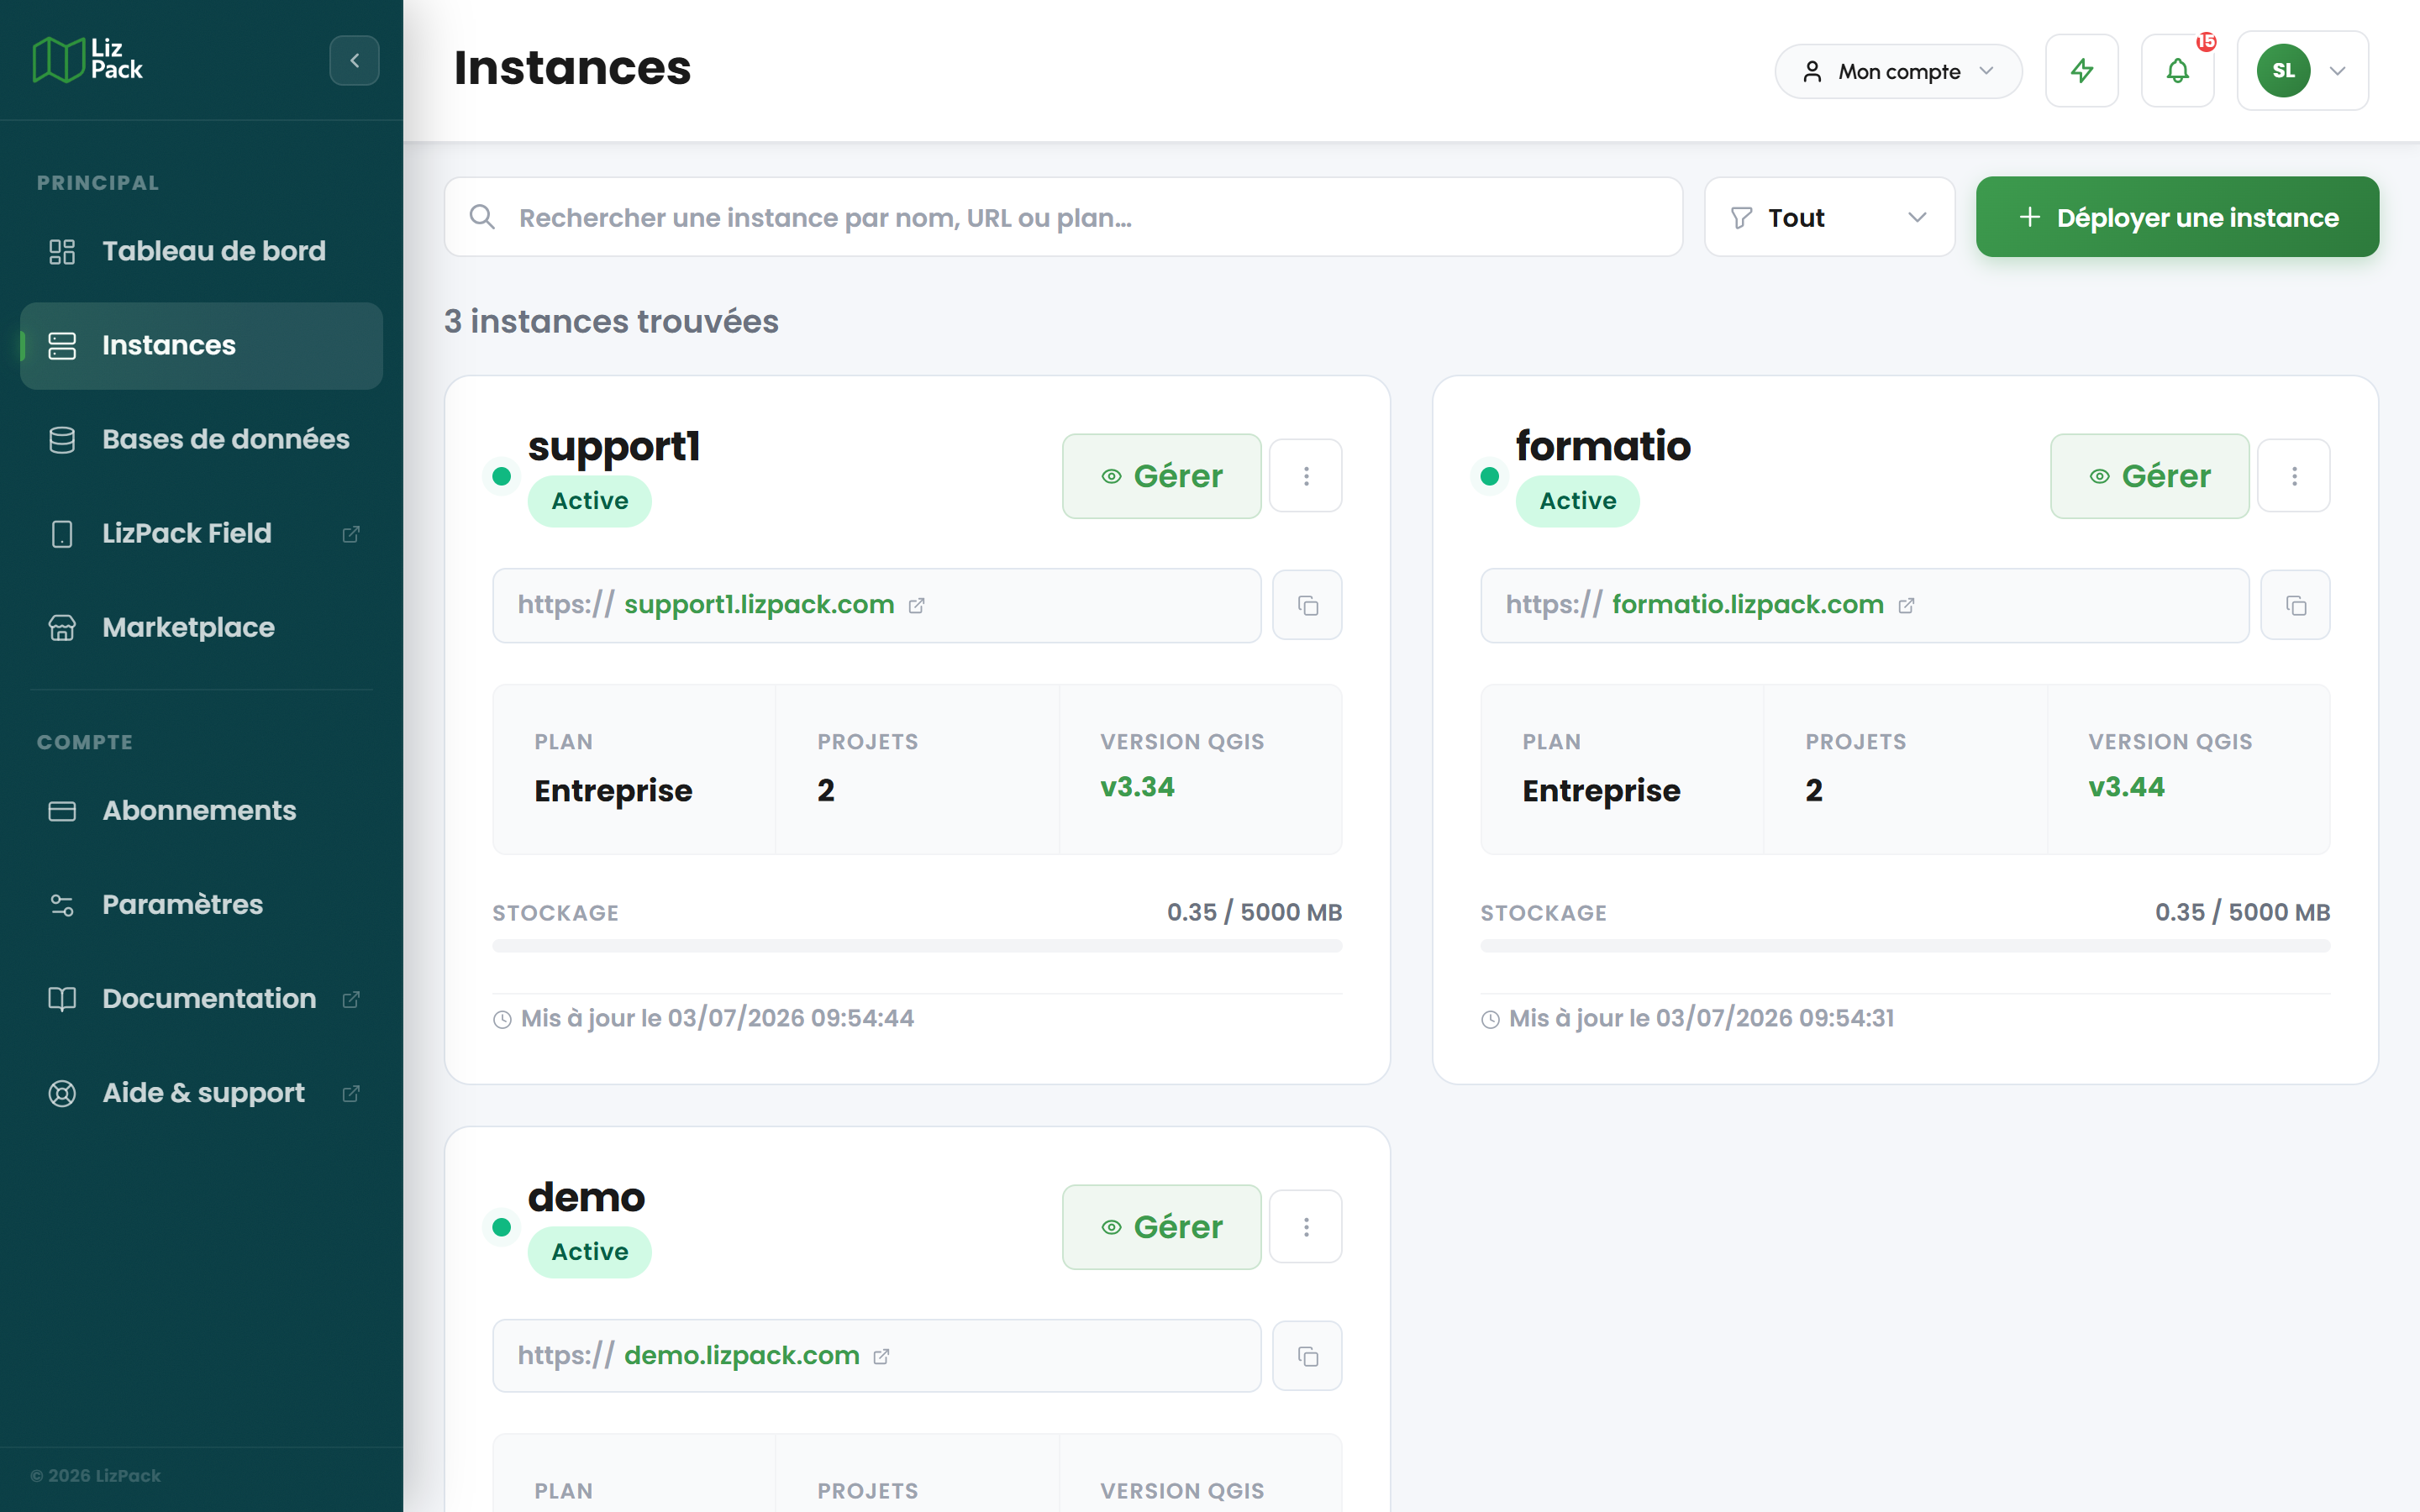Open Paramètres page
2420x1512 pixels.
pos(201,905)
